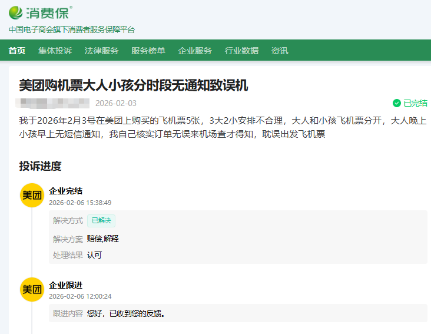Viewport: 431px width, 334px height.
Task: Open 企业服务 from the navigation bar
Action: (195, 51)
